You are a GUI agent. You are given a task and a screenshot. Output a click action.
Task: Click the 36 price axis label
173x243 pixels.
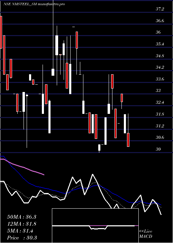pos(158,32)
